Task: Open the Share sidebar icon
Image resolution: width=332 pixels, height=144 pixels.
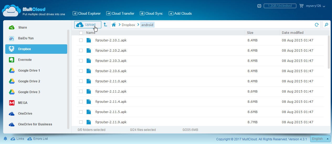Action: point(12,28)
